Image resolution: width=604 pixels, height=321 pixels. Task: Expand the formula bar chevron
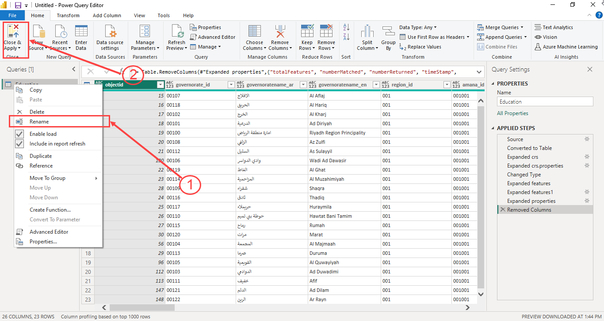478,71
